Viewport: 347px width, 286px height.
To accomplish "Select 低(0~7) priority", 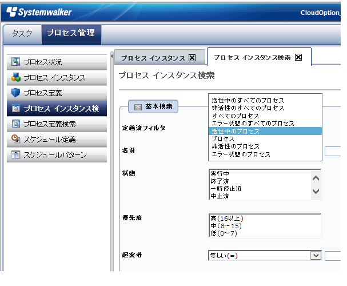I will (x=265, y=233).
